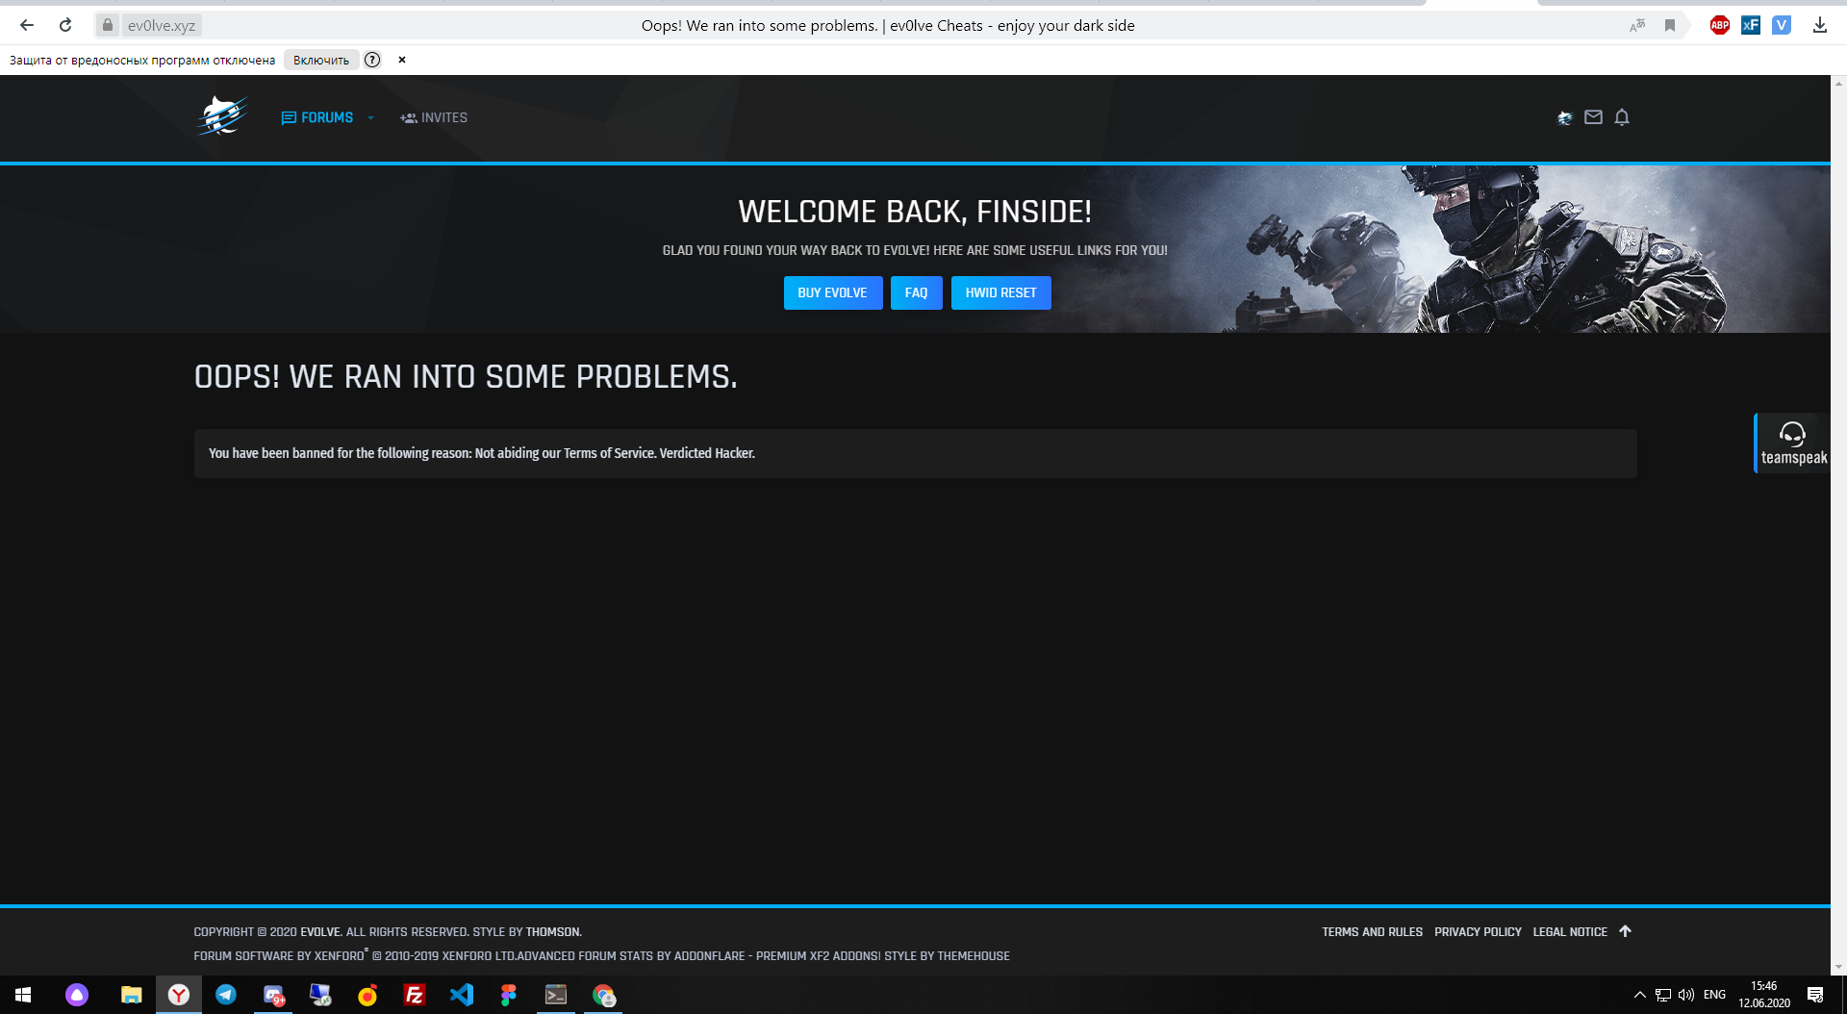Click the Evolve dolphin logo in header

pyautogui.click(x=222, y=116)
